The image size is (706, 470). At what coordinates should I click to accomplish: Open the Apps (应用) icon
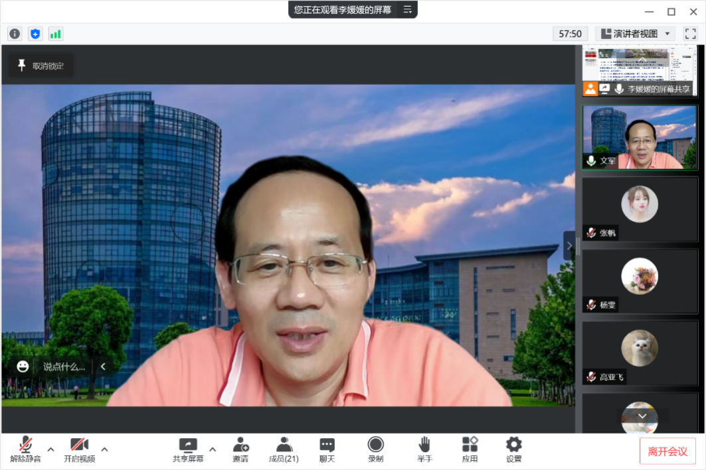click(470, 449)
